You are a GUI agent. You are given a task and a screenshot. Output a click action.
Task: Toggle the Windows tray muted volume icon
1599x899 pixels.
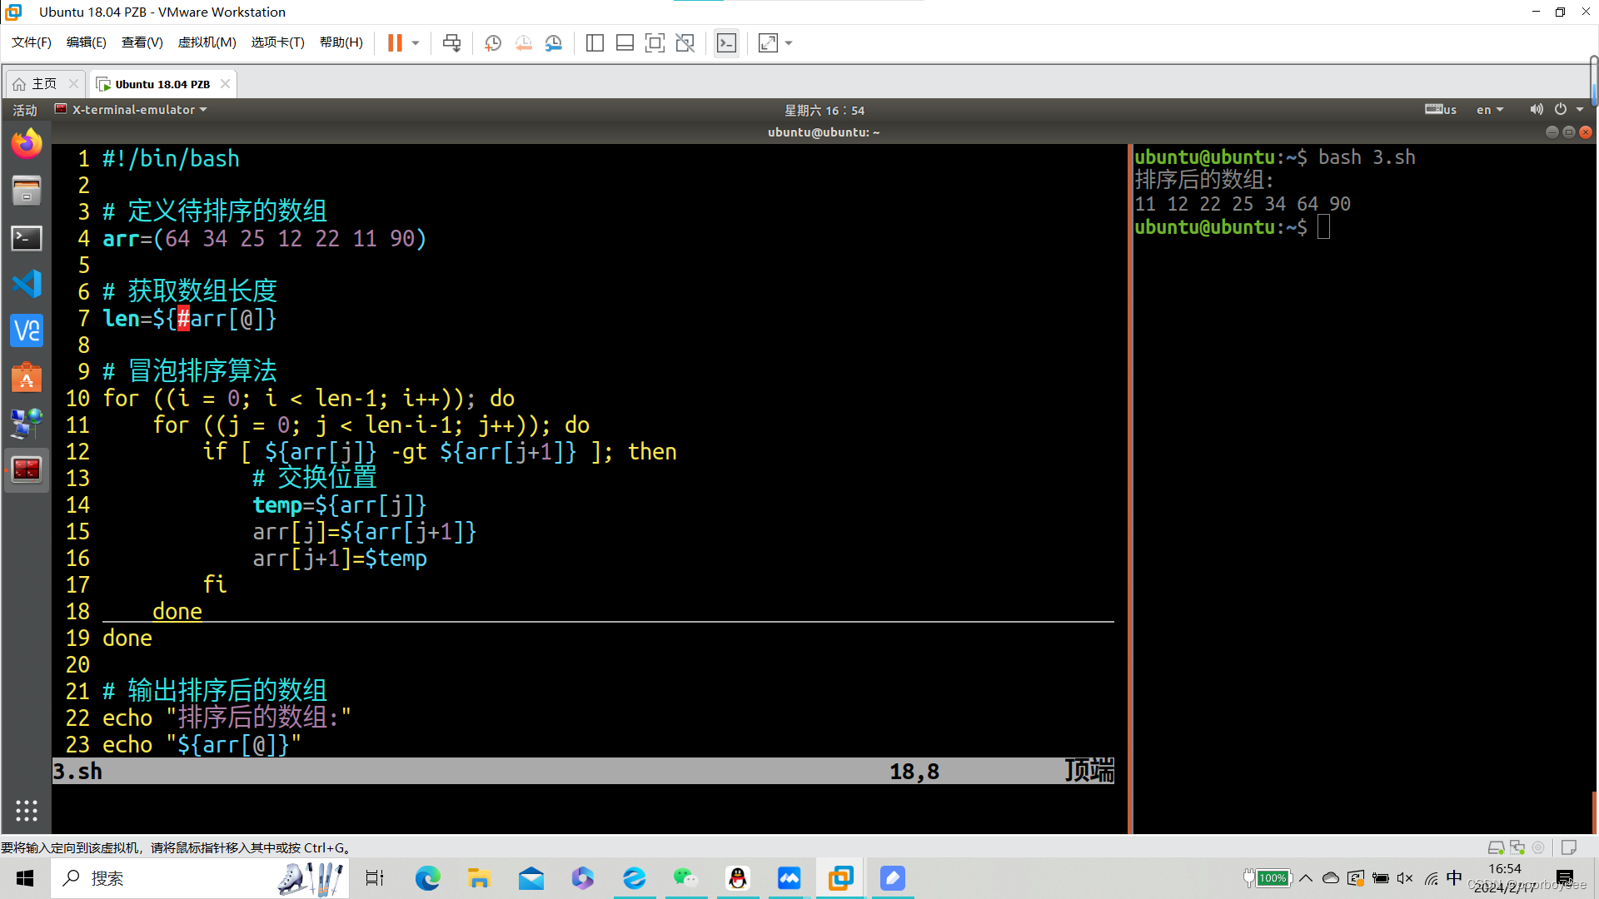1405,878
